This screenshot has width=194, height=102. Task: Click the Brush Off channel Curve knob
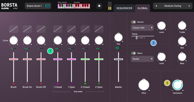41,40
